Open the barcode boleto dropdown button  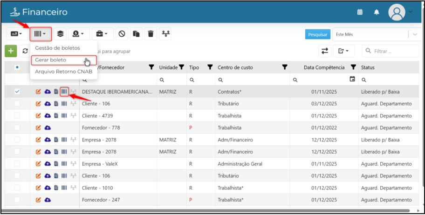[x=41, y=34]
